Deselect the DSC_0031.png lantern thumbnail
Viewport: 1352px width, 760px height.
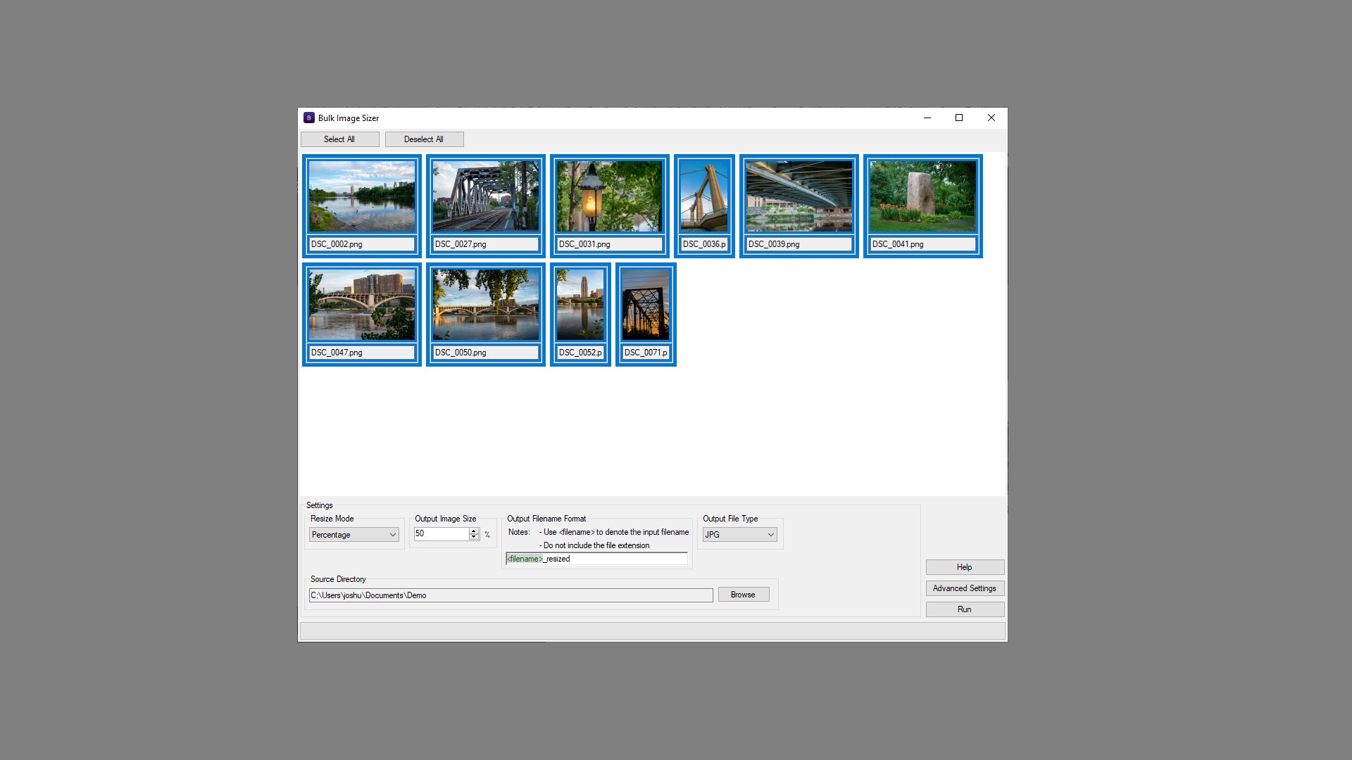click(609, 196)
